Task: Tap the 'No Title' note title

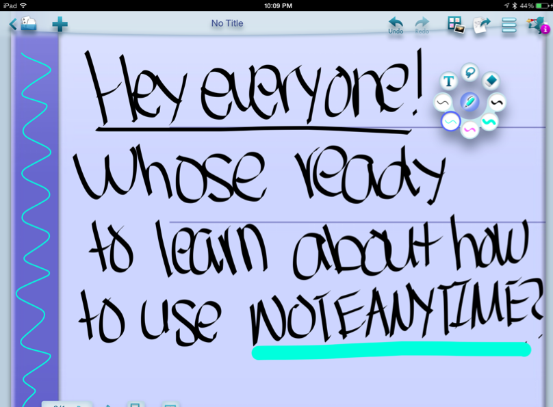Action: (227, 23)
